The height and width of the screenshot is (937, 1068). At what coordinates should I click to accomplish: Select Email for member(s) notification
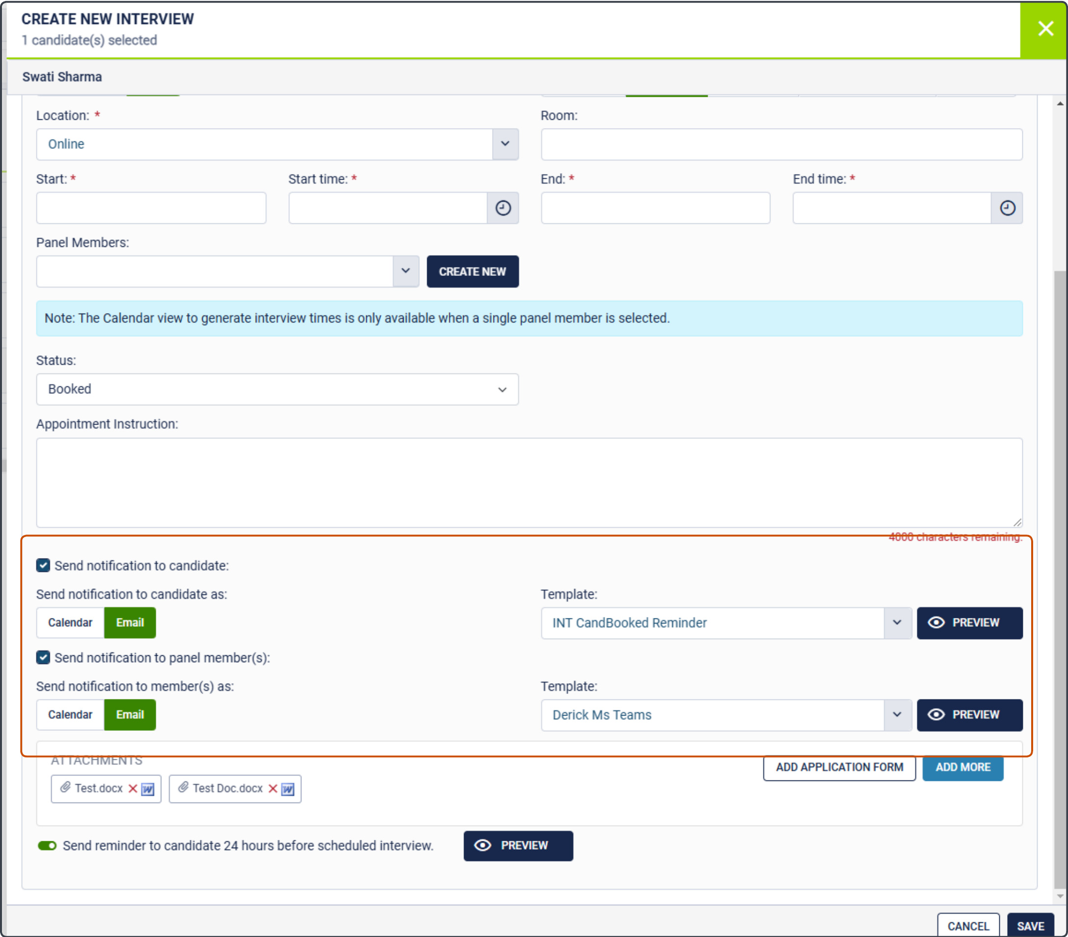(130, 715)
